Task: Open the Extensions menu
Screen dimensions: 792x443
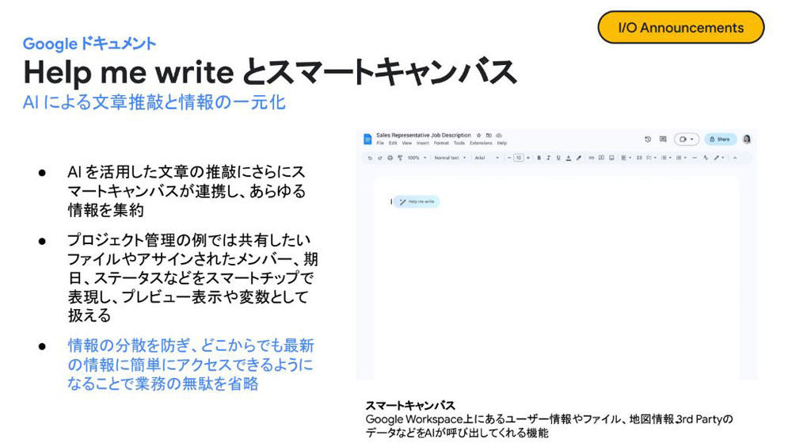Action: click(481, 143)
